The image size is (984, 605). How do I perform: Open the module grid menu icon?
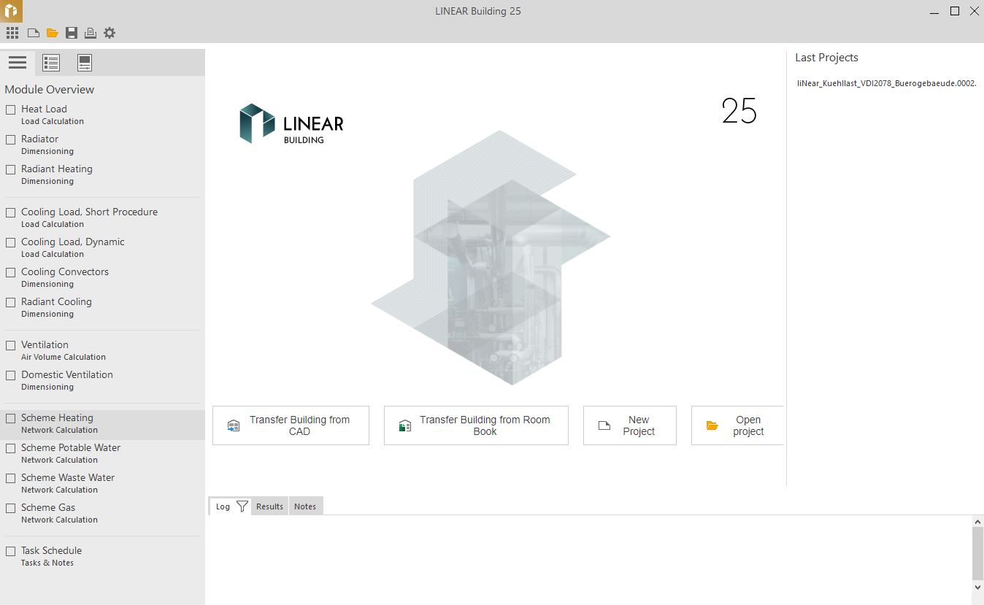point(12,33)
